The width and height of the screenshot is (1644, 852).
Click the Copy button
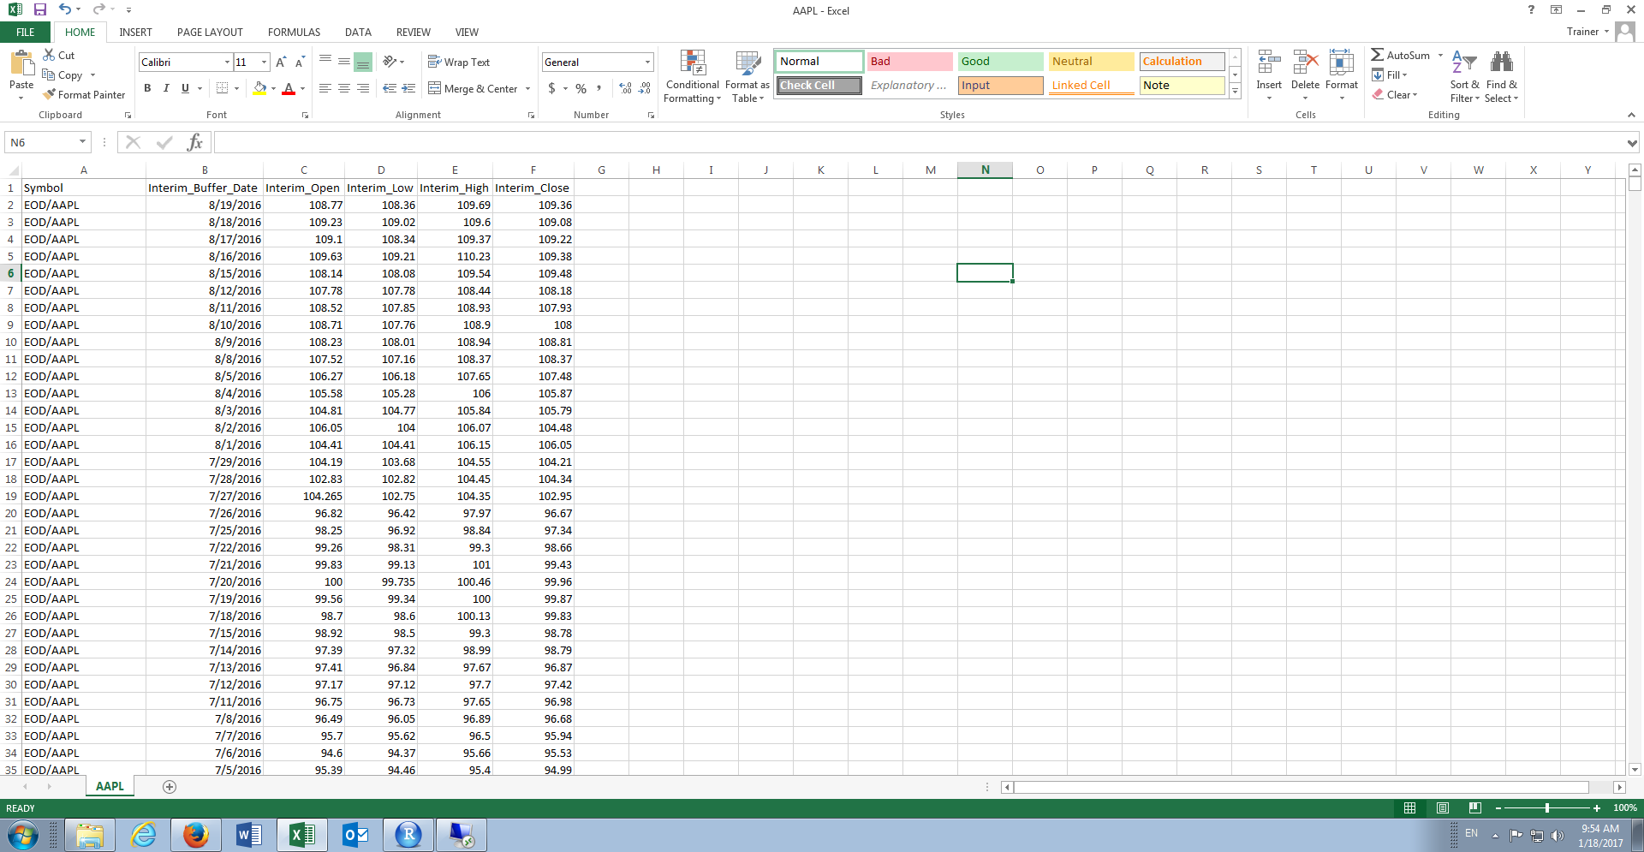click(63, 75)
